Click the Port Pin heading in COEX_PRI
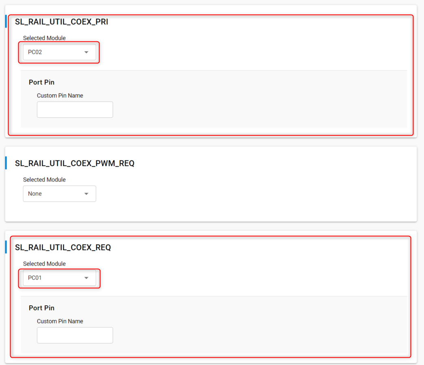Image resolution: width=424 pixels, height=365 pixels. (41, 82)
